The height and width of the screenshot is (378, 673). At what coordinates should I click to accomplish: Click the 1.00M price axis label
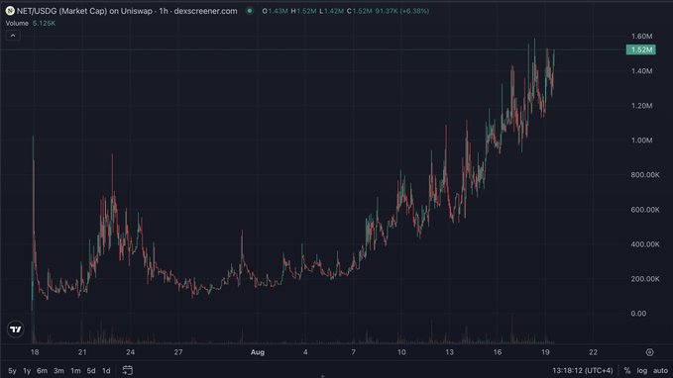pos(641,141)
